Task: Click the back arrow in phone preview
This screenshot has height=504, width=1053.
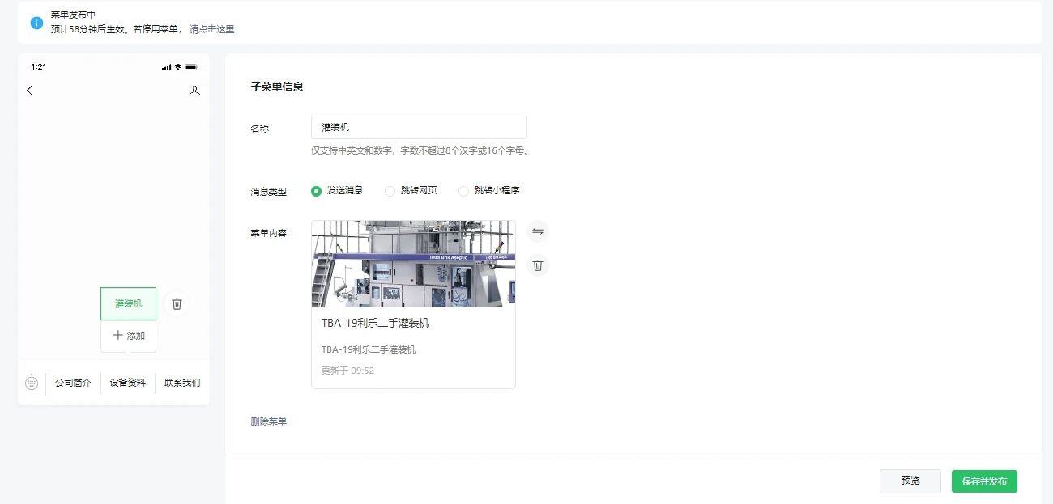Action: click(x=30, y=90)
